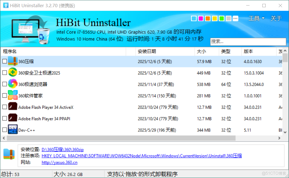The width and height of the screenshot is (289, 178).
Task: Click the 360极速浏览器 colorful icon
Action: 13,84
